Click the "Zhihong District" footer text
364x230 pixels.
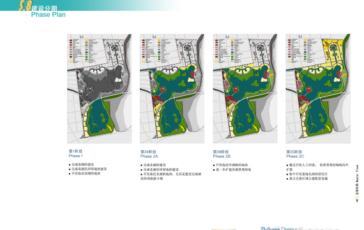pyautogui.click(x=278, y=228)
